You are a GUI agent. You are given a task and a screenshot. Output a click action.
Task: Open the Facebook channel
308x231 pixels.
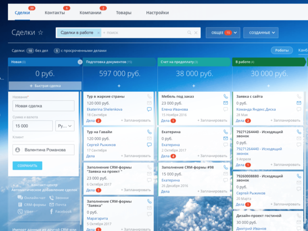[x=61, y=212]
